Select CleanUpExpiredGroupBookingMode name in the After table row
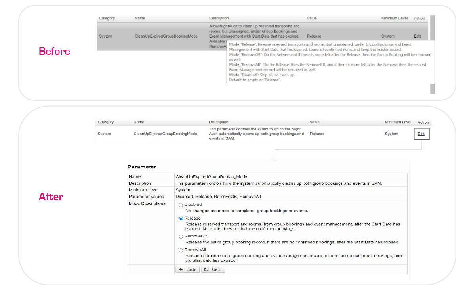The height and width of the screenshot is (289, 469). pyautogui.click(x=166, y=134)
